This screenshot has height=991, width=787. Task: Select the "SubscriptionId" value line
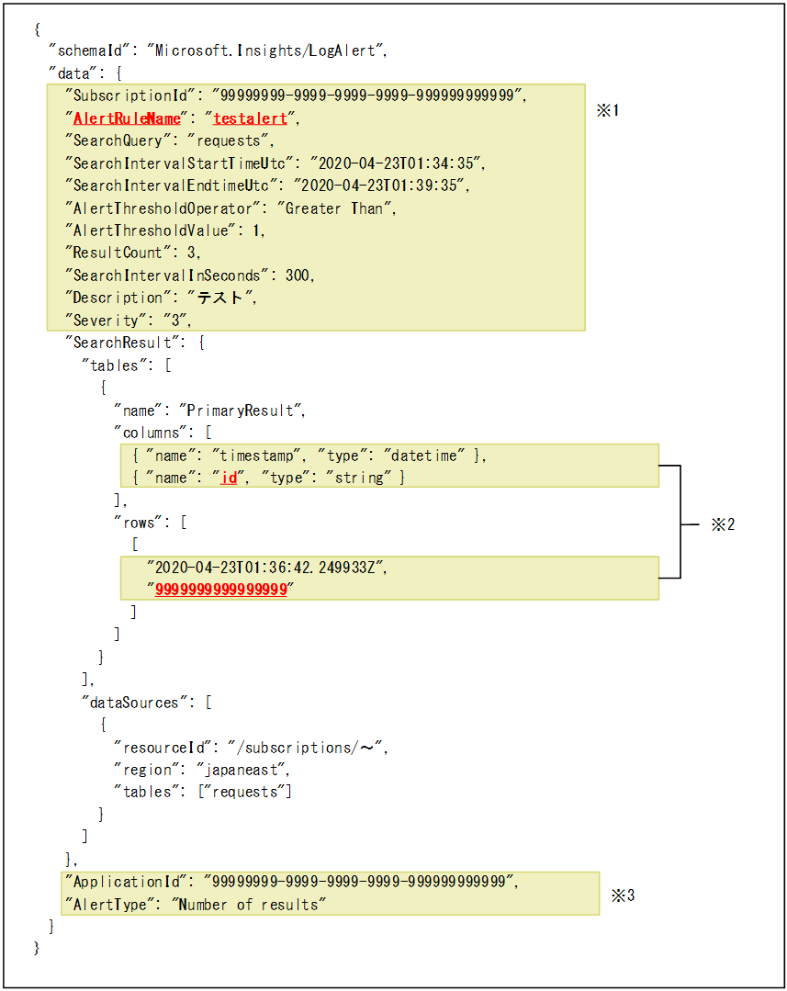[x=296, y=96]
